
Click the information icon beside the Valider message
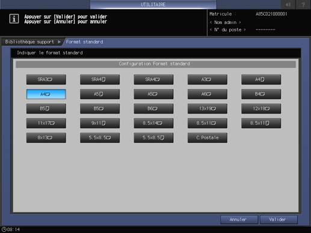coord(14,19)
